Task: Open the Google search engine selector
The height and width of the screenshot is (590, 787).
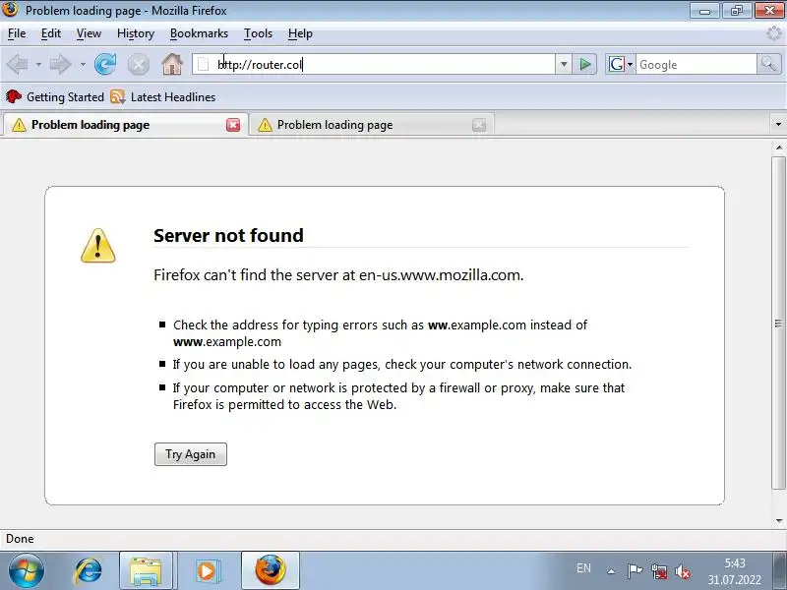Action: tap(621, 64)
